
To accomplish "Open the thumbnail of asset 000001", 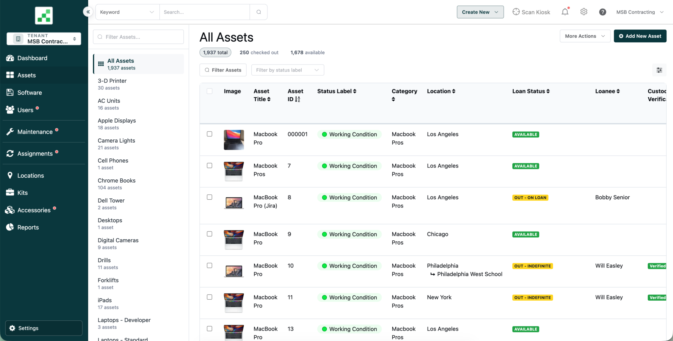I will (234, 140).
